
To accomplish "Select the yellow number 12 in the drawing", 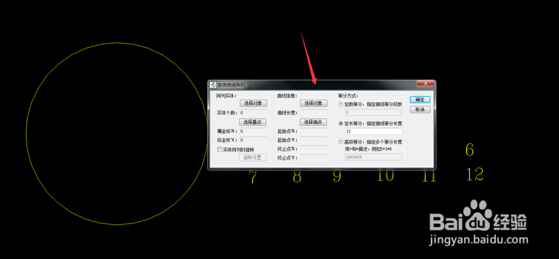I will [475, 174].
